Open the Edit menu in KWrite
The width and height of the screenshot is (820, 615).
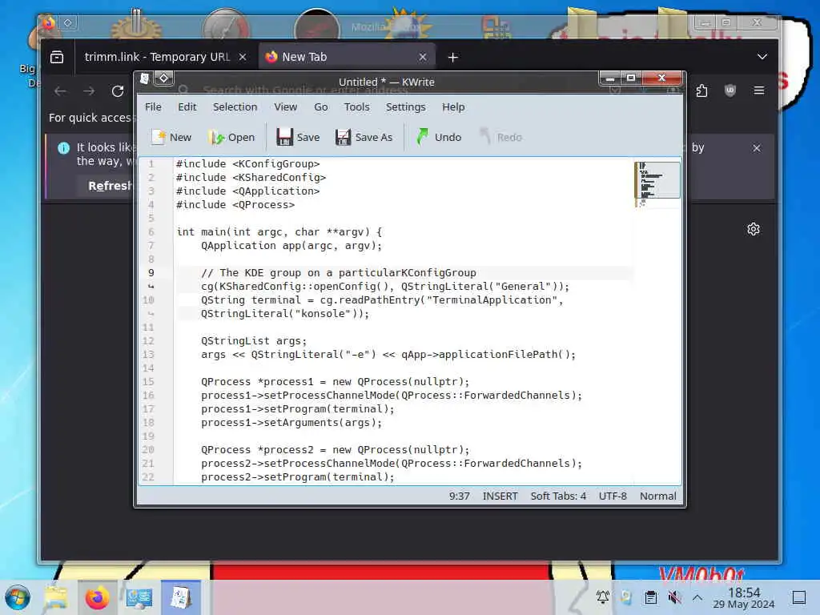pyautogui.click(x=187, y=107)
